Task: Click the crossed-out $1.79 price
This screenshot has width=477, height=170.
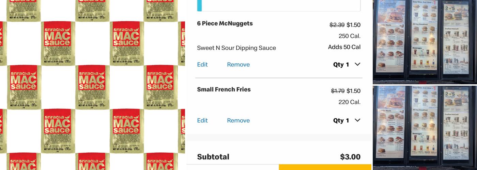Action: click(x=337, y=91)
